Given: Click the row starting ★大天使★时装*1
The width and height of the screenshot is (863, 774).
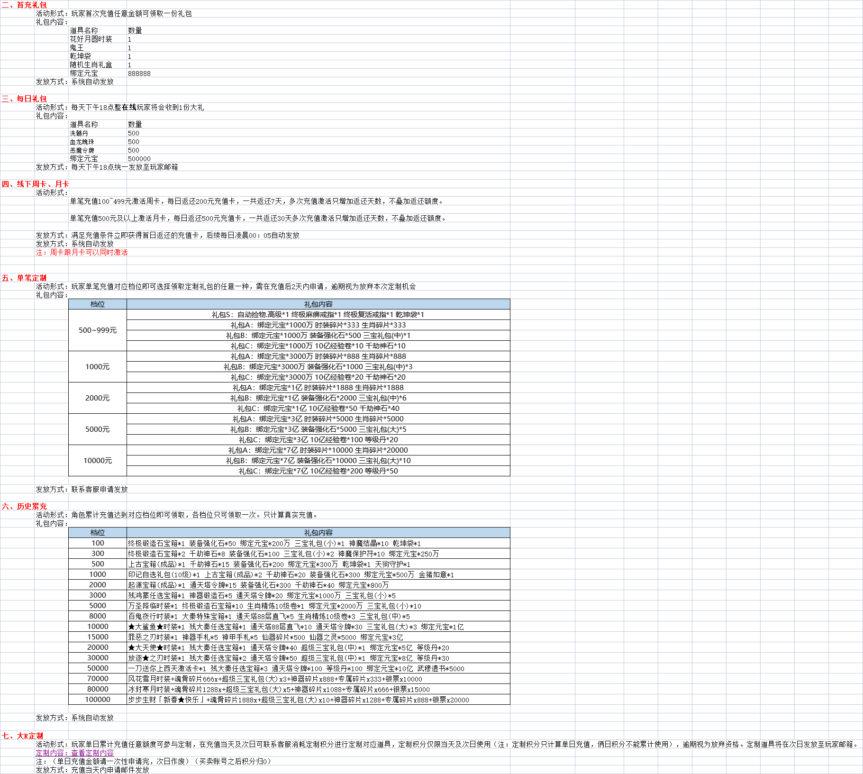Looking at the screenshot, I should [x=318, y=647].
